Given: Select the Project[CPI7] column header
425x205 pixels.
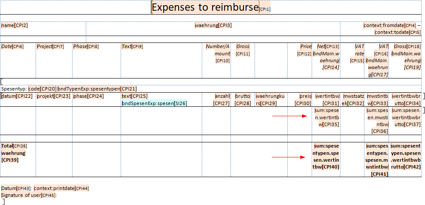Looking at the screenshot, I should pyautogui.click(x=50, y=46).
